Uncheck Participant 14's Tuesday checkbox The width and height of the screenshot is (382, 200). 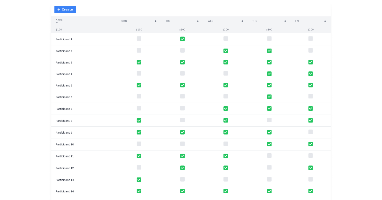coord(182,191)
